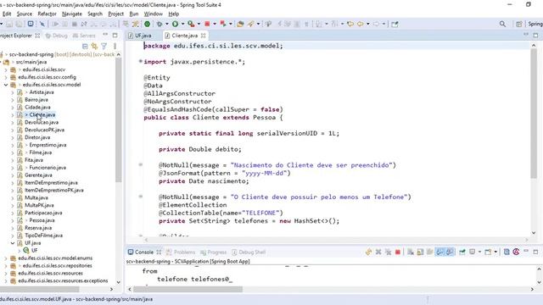
Task: Toggle console Scroll Lock button
Action: [420, 252]
